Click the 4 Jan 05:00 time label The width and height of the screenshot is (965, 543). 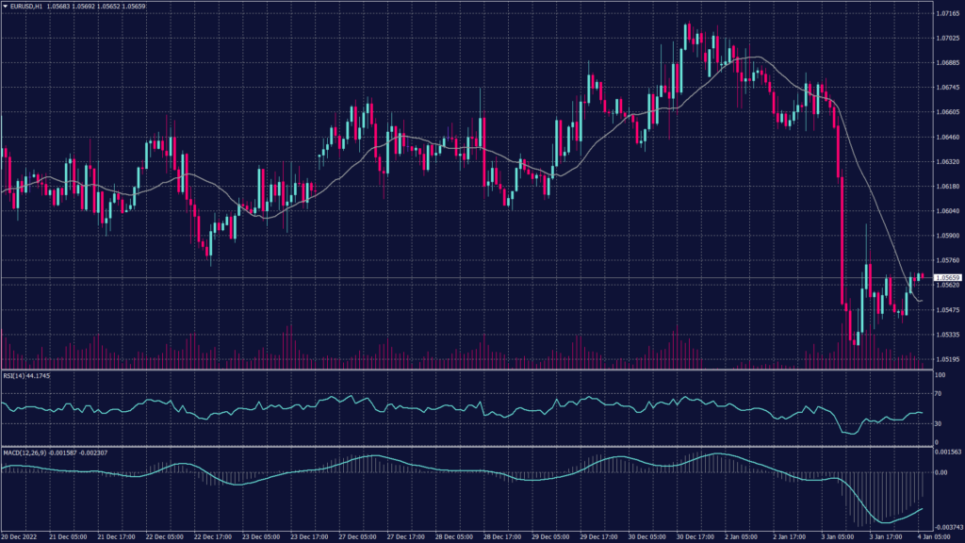point(934,536)
